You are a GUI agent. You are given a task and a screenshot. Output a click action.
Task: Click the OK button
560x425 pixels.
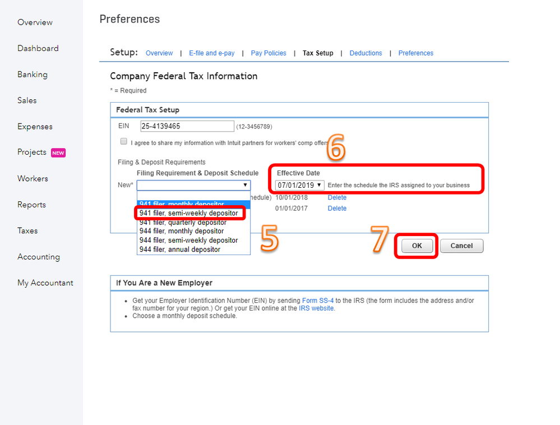417,246
